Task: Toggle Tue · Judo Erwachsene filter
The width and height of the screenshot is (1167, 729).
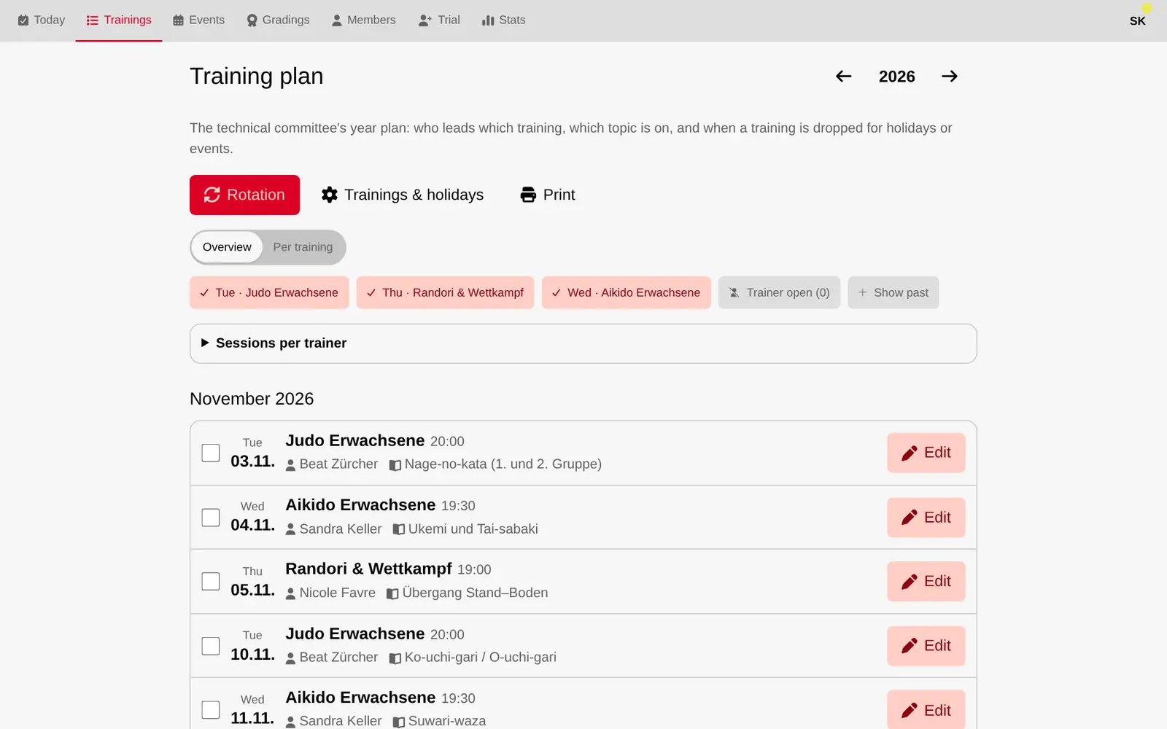Action: pos(269,292)
